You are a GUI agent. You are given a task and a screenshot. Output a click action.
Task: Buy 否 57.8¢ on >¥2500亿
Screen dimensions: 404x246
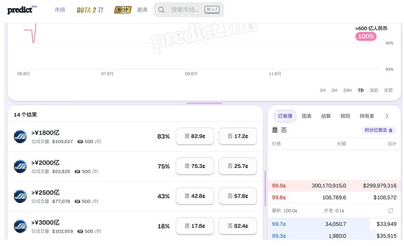238,196
